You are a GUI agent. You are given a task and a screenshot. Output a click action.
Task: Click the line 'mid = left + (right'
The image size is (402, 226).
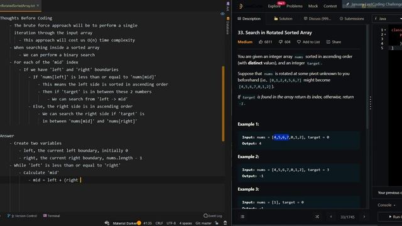point(55,180)
